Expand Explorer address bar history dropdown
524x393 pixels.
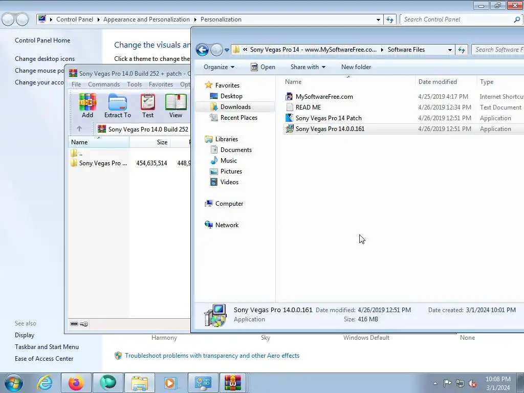click(450, 50)
